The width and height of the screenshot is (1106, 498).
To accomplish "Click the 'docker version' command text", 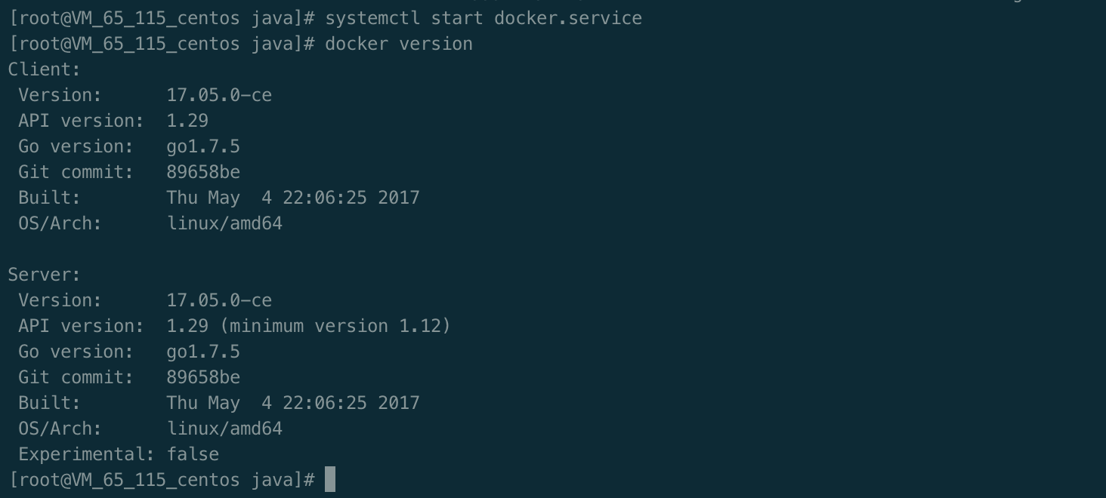I will 399,44.
